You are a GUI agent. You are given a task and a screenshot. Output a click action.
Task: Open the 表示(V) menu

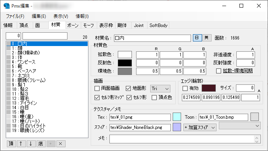point(61,16)
